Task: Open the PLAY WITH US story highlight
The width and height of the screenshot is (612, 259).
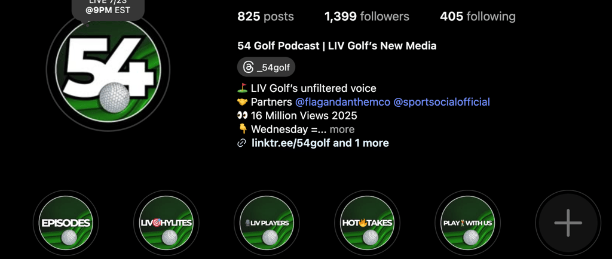Action: pos(467,223)
